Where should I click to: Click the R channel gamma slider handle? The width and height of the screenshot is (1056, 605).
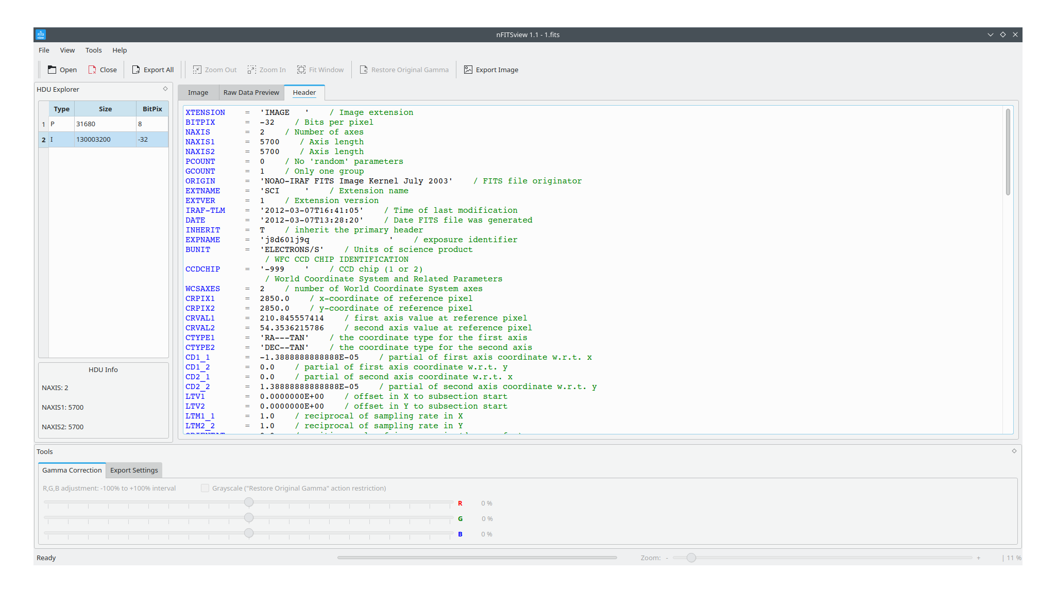pyautogui.click(x=249, y=502)
